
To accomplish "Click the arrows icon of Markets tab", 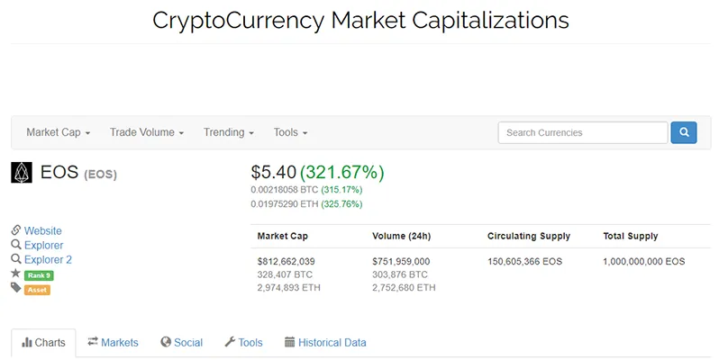I will [x=93, y=341].
